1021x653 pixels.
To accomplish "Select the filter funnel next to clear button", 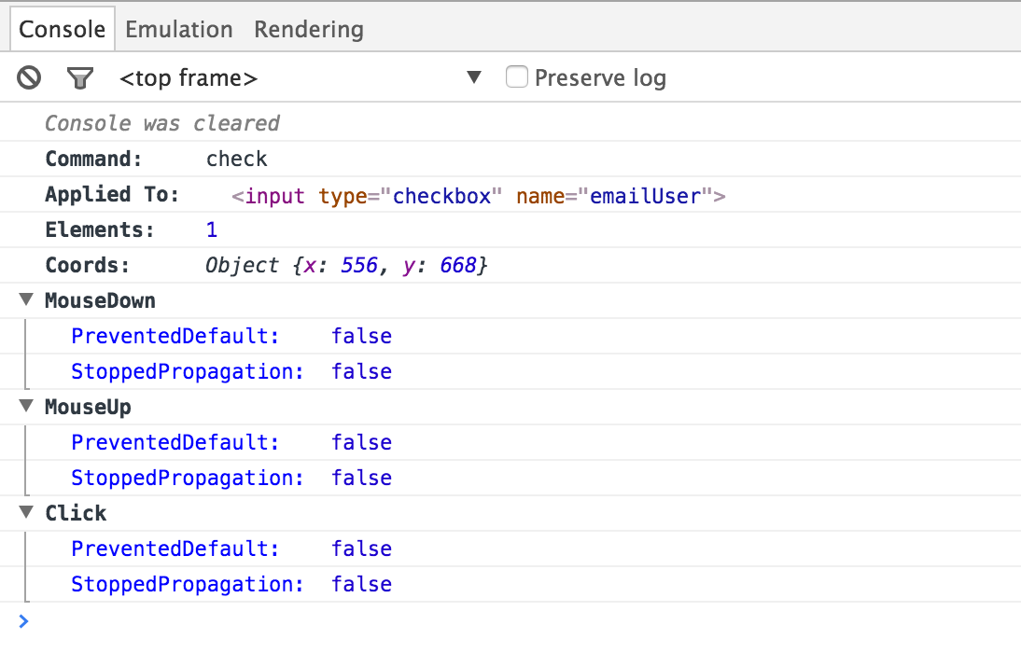I will pyautogui.click(x=80, y=77).
